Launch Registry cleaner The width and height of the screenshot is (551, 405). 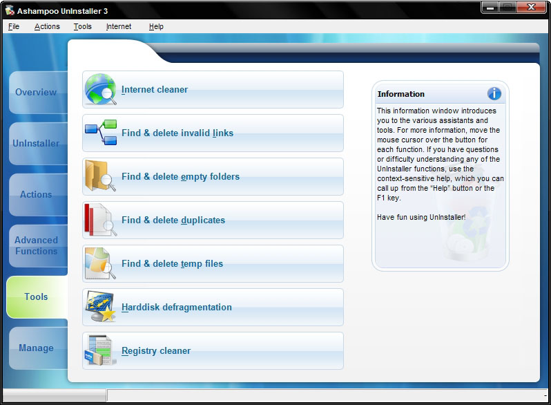tap(213, 351)
